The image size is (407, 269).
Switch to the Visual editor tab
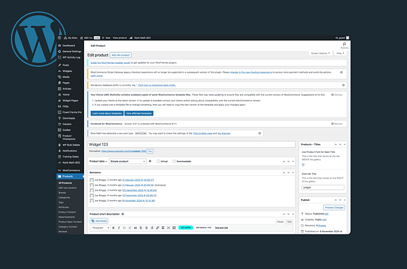pyautogui.click(x=279, y=221)
